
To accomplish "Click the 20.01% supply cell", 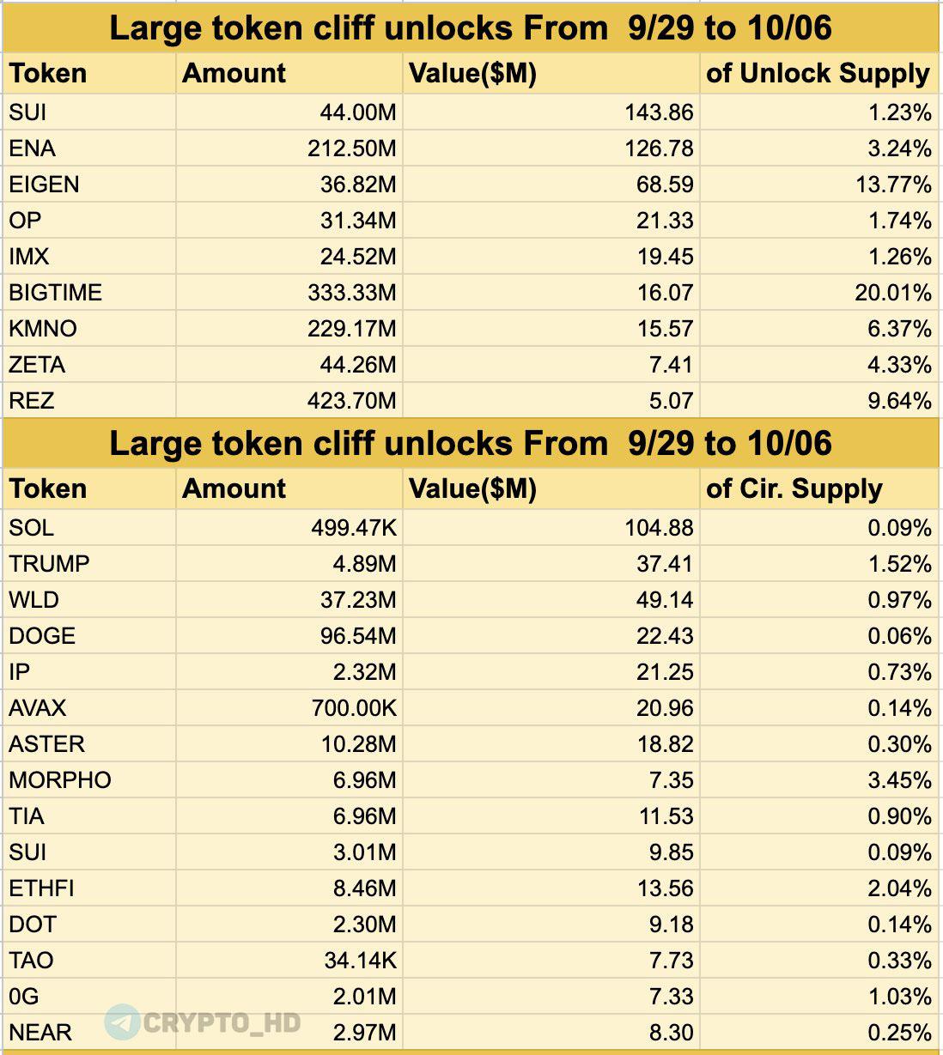I will [893, 293].
